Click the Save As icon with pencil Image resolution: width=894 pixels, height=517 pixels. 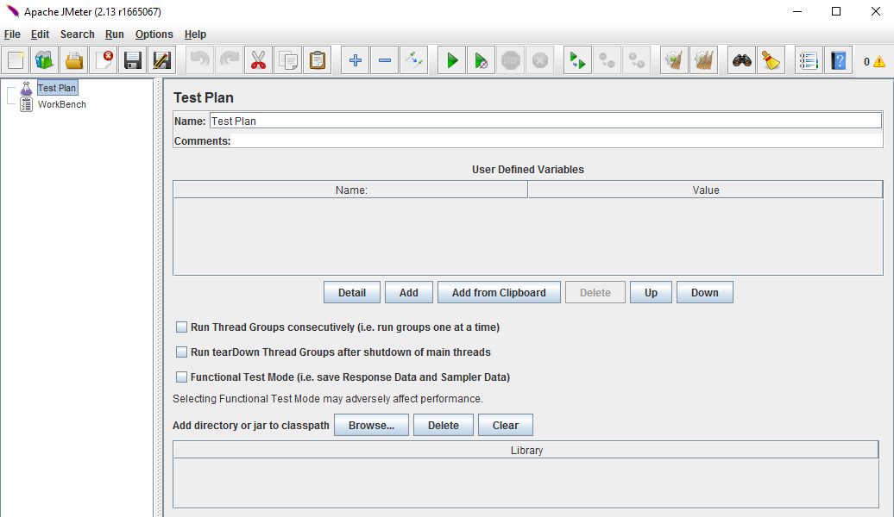tap(162, 60)
